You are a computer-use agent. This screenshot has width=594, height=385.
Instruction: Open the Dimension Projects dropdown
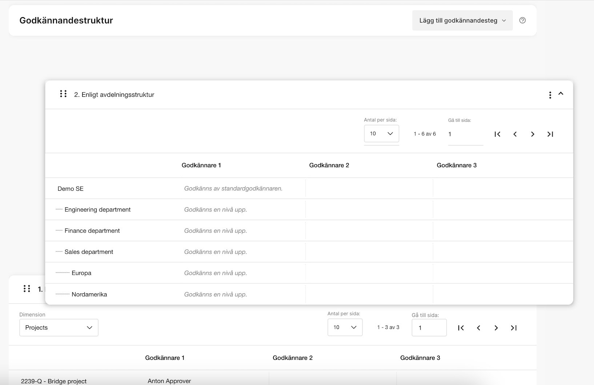coord(59,328)
